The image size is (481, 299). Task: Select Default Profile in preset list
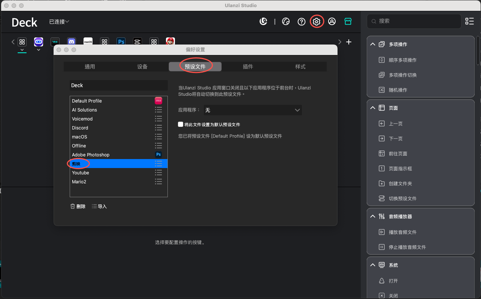click(x=119, y=101)
